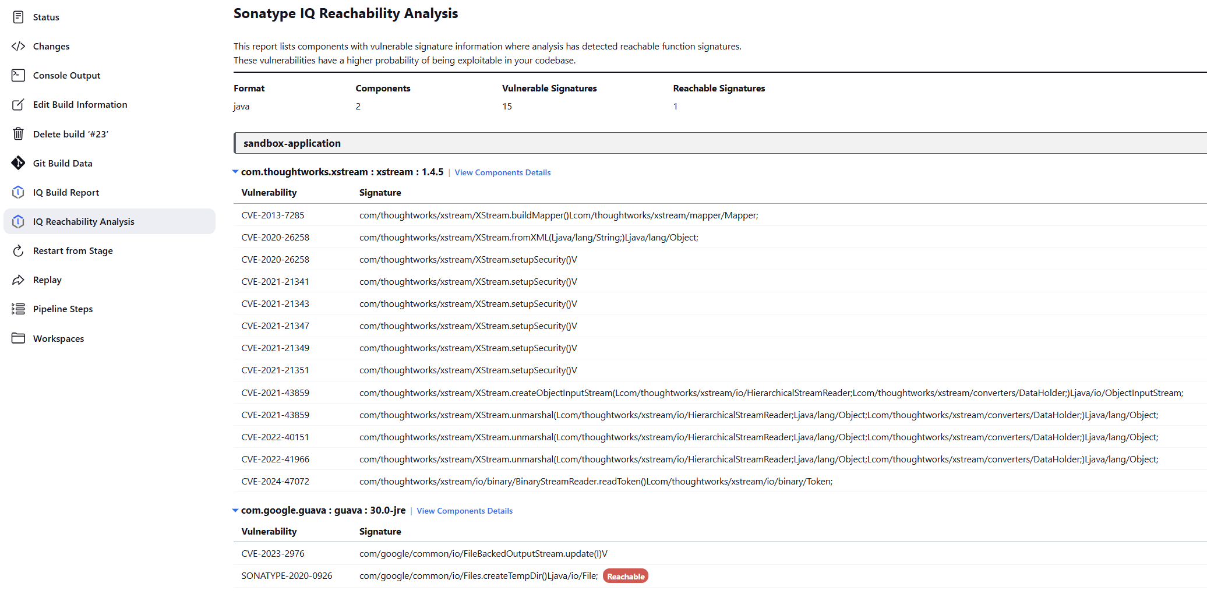Click the Pipeline Steps list icon
The image size is (1207, 594).
[18, 309]
